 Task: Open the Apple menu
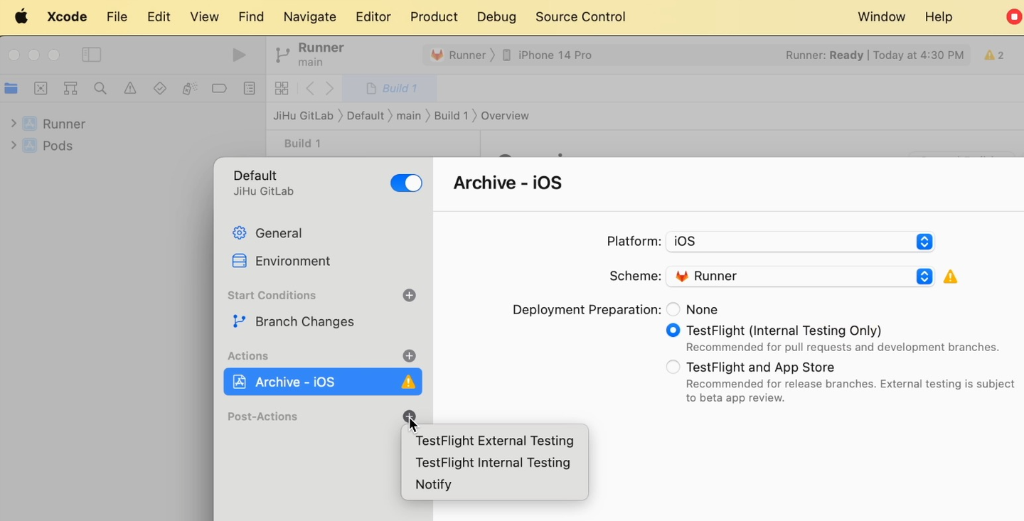21,16
